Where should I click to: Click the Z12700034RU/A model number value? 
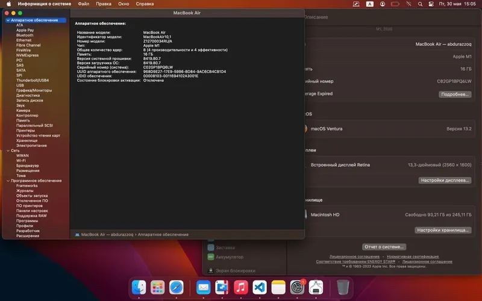click(x=158, y=41)
